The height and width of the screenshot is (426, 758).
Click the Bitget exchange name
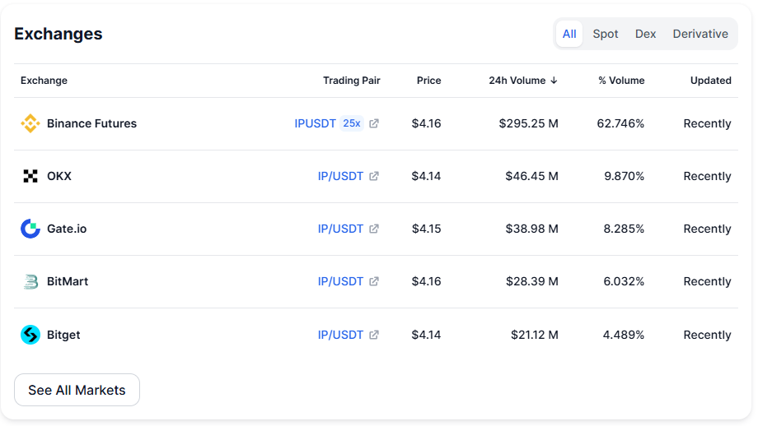[x=63, y=335]
